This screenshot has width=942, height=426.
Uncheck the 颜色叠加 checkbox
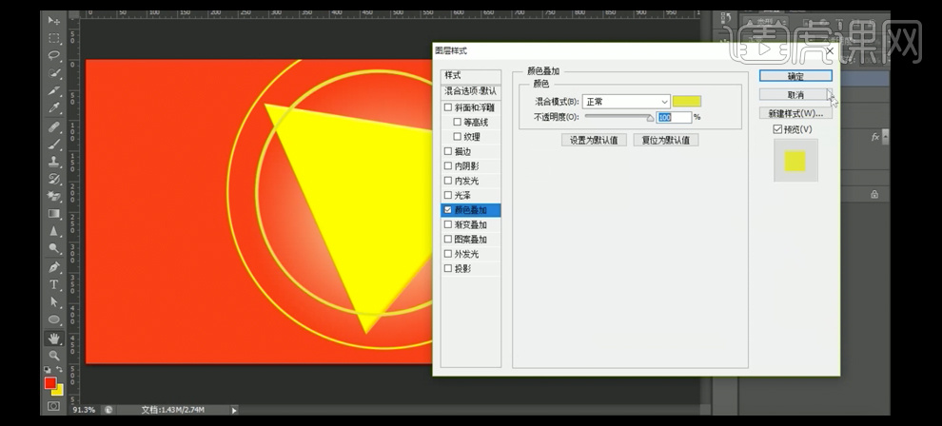tap(447, 210)
